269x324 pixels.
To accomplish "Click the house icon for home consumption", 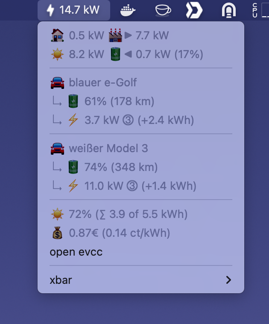I will pos(57,35).
